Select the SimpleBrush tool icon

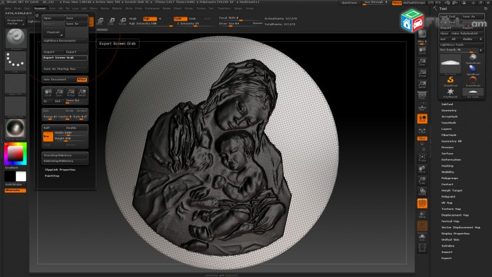pyautogui.click(x=450, y=81)
